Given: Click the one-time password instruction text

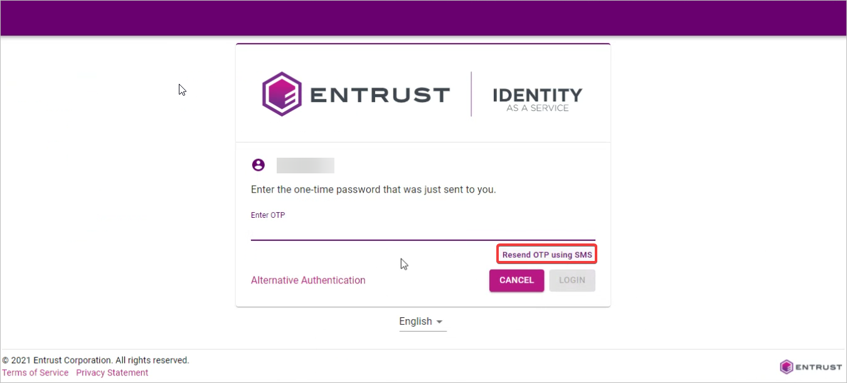Looking at the screenshot, I should point(373,189).
